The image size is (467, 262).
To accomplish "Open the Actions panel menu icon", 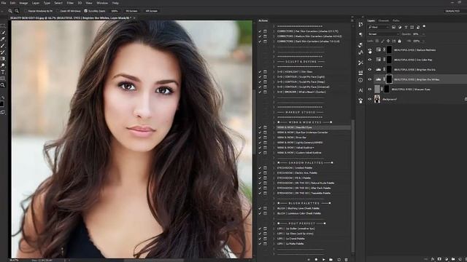I will (x=352, y=20).
